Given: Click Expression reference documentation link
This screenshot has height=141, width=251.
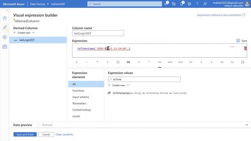Looking at the screenshot, I should [x=221, y=15].
